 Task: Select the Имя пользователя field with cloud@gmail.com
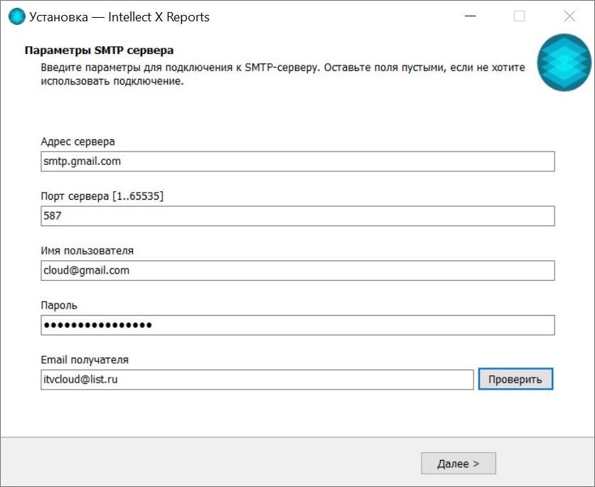[298, 270]
